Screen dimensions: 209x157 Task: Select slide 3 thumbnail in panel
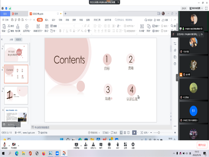[x=16, y=95]
